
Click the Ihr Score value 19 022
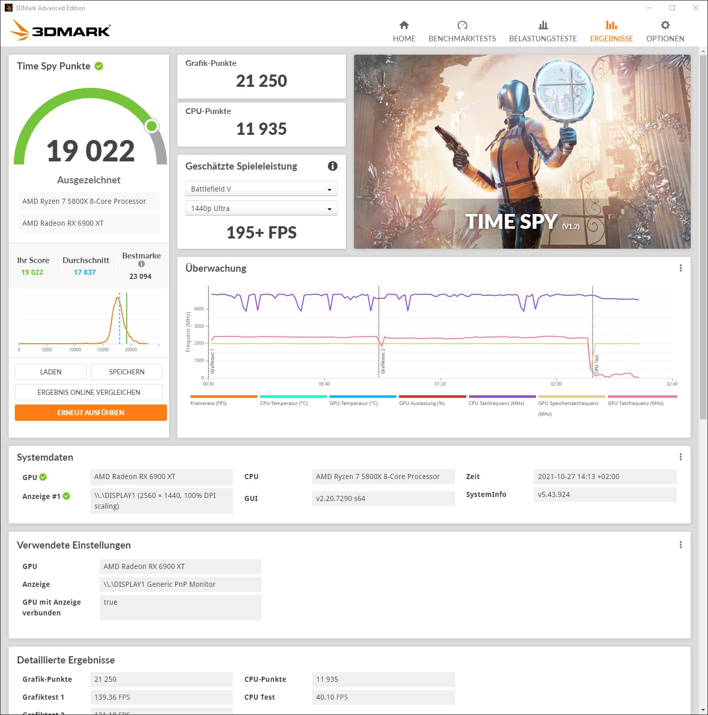pyautogui.click(x=32, y=272)
